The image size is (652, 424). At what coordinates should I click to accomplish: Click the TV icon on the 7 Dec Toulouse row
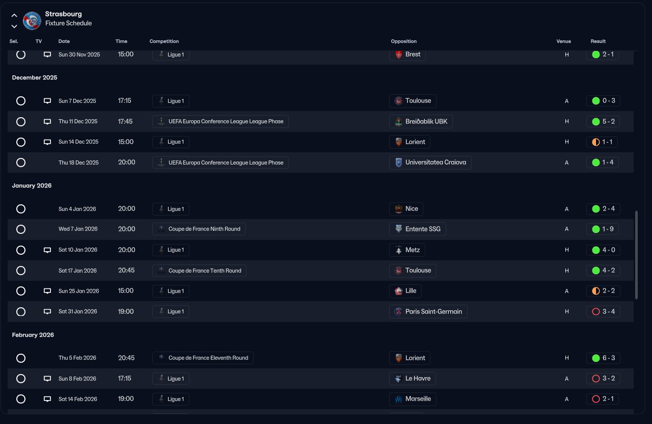(x=47, y=101)
